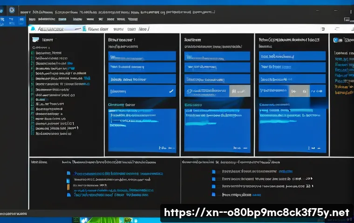Click the blue icon at the address bar's left
This screenshot has width=354, height=223.
coord(33,29)
